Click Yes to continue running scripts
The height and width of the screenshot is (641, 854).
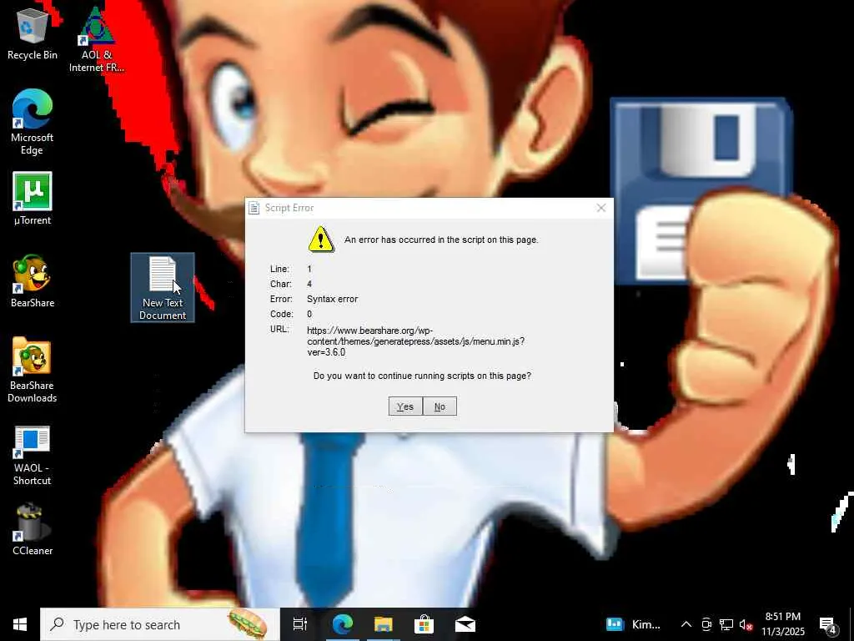click(405, 406)
